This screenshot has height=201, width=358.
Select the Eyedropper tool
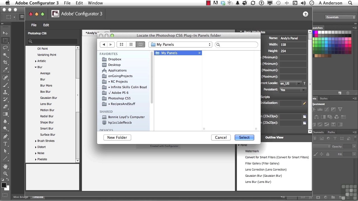(x=5, y=70)
